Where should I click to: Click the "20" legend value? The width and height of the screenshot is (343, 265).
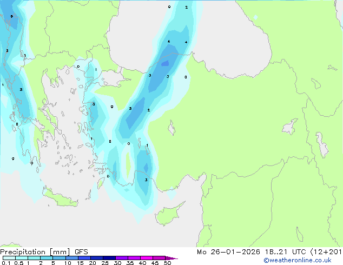tap(93, 263)
